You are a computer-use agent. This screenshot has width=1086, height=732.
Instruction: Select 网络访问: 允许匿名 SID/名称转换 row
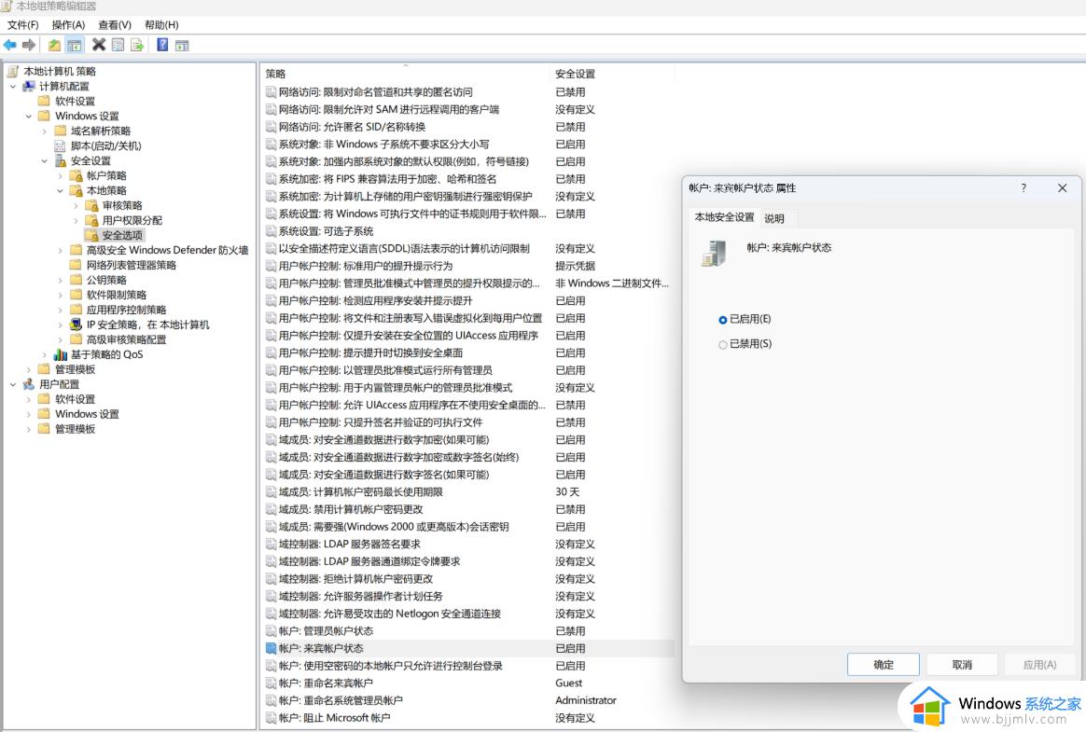468,127
